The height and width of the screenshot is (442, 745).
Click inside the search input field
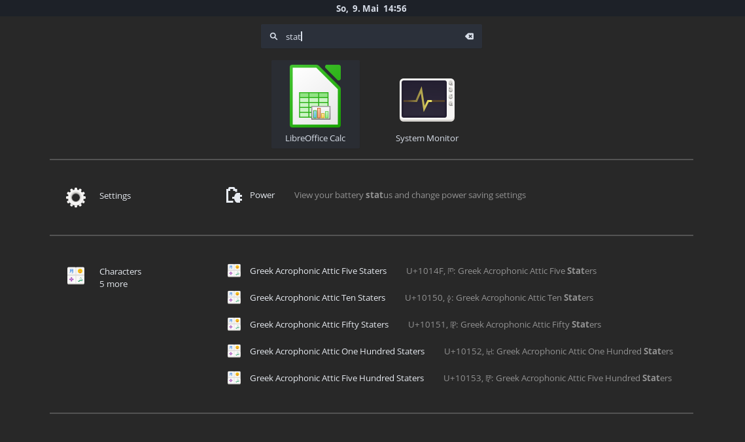(x=366, y=36)
